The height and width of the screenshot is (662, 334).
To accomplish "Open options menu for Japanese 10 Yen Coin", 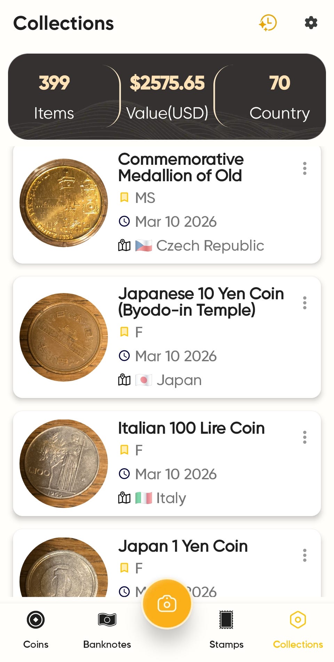I will point(305,303).
